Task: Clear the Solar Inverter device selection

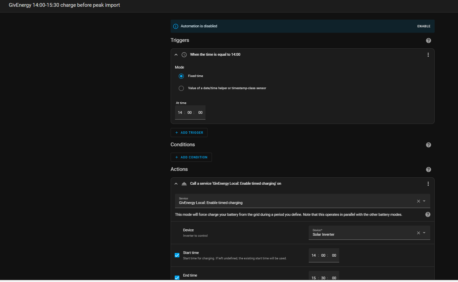Action: (x=418, y=233)
